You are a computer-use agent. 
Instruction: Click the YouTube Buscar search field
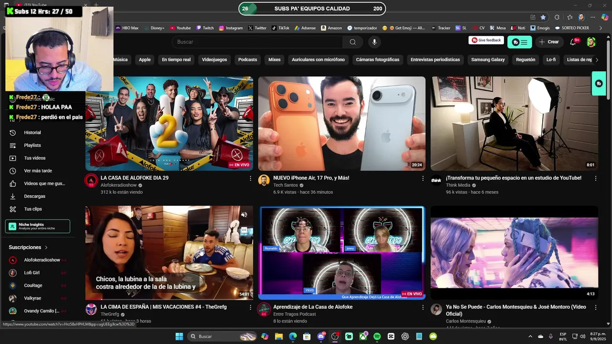pos(257,42)
